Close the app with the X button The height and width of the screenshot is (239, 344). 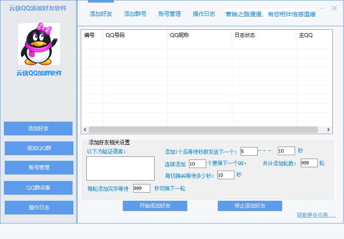[334, 8]
